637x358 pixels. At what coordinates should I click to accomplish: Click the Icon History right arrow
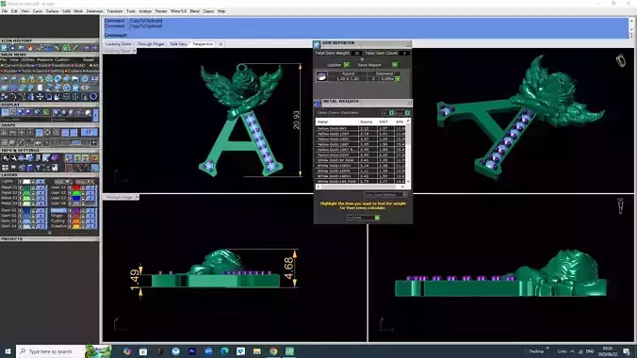click(x=94, y=47)
